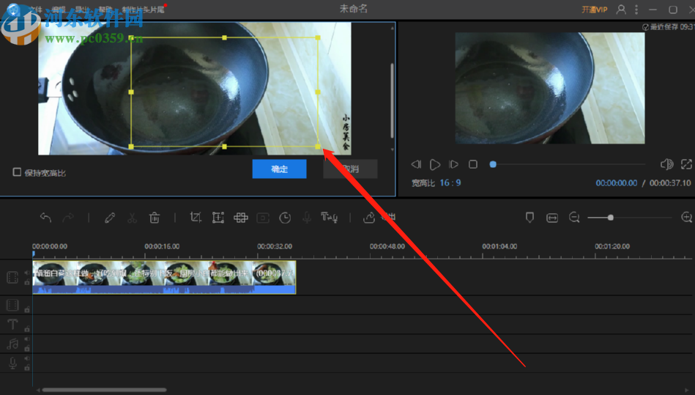The height and width of the screenshot is (395, 695).
Task: Add a marker with the marker icon
Action: (x=529, y=218)
